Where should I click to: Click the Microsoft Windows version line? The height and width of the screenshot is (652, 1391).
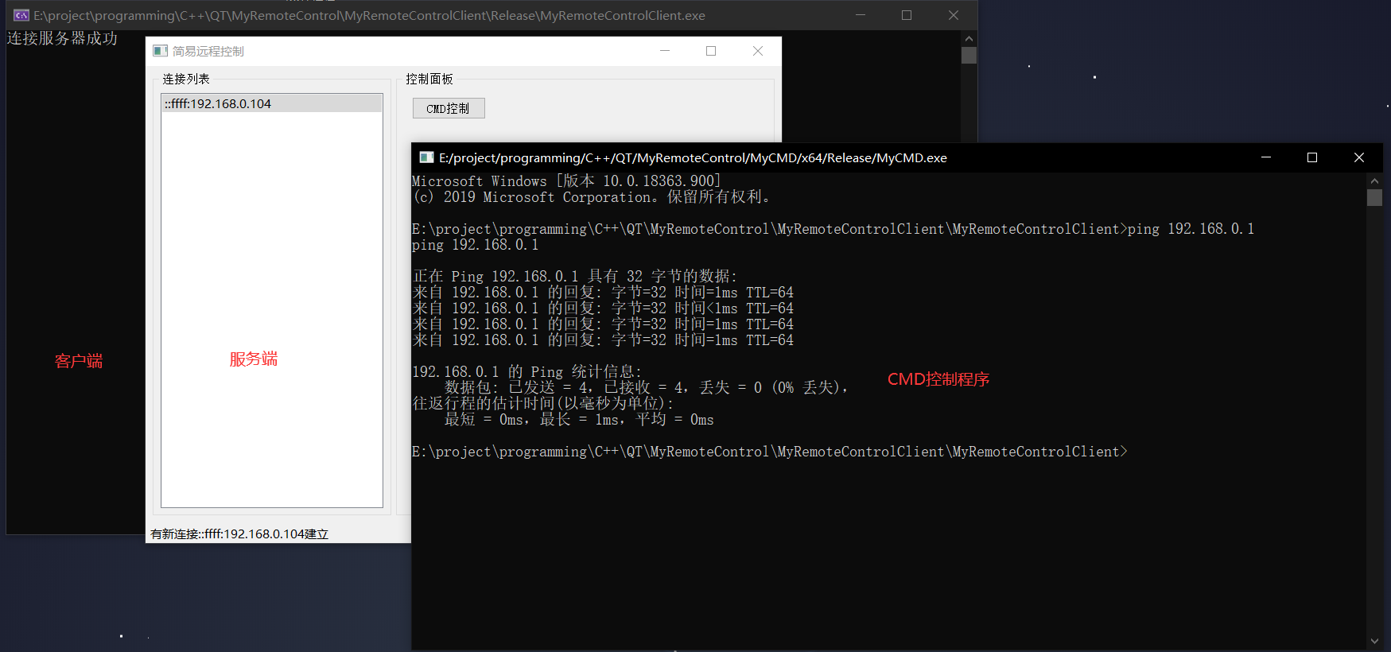[566, 181]
